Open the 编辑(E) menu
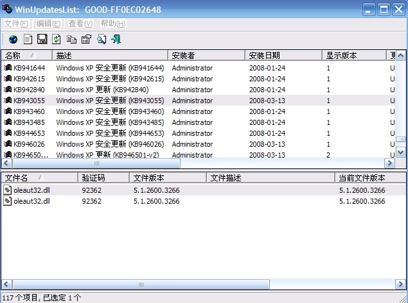The width and height of the screenshot is (408, 303). [x=48, y=24]
